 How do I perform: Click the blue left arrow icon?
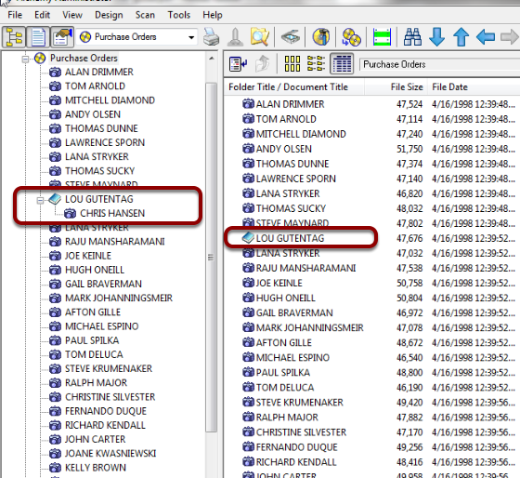(485, 37)
